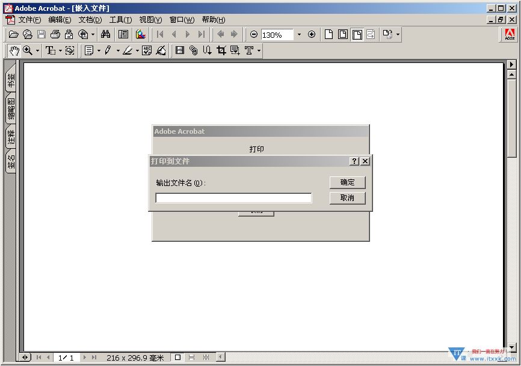The image size is (521, 366).
Task: Switch to the 签名 side tab
Action: coord(11,162)
